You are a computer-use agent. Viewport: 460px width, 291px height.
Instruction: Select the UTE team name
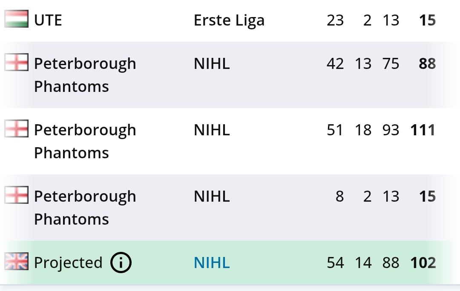pyautogui.click(x=48, y=20)
